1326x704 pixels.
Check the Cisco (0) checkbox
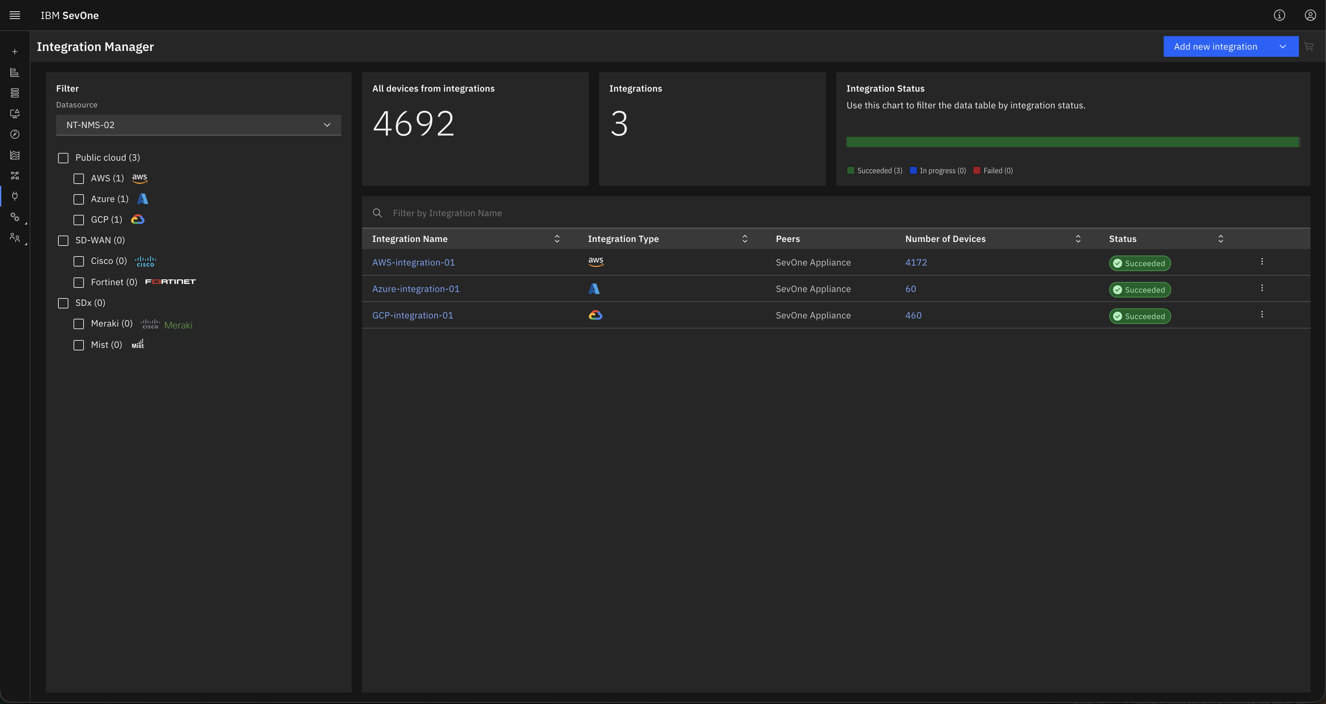[x=79, y=261]
